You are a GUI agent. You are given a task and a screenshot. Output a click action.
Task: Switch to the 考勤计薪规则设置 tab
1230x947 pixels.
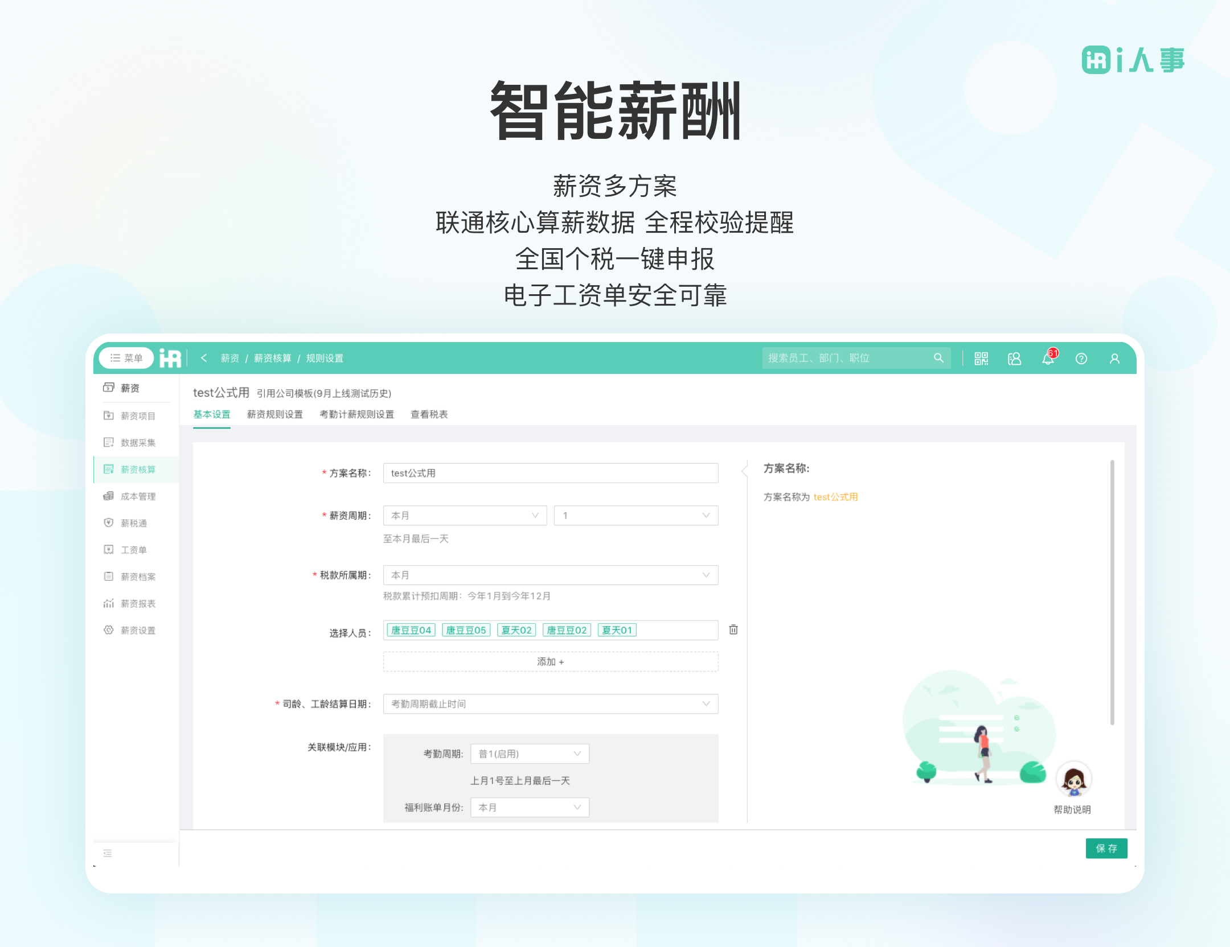[x=357, y=414]
